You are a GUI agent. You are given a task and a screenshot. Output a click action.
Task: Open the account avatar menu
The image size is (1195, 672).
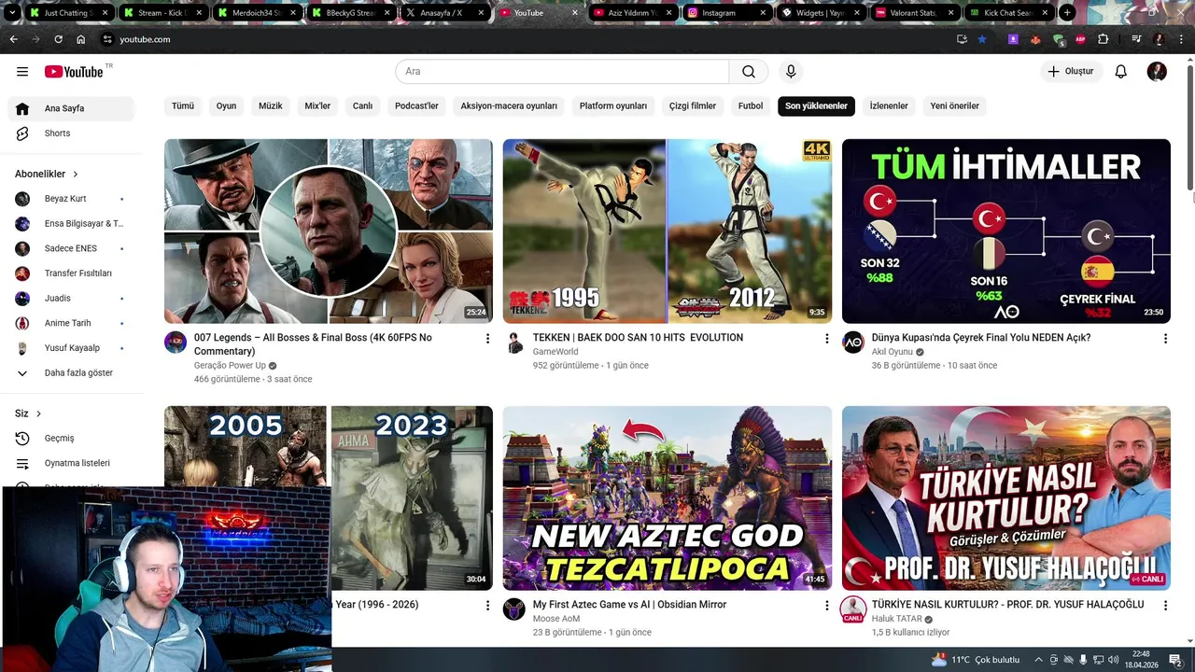(1157, 72)
